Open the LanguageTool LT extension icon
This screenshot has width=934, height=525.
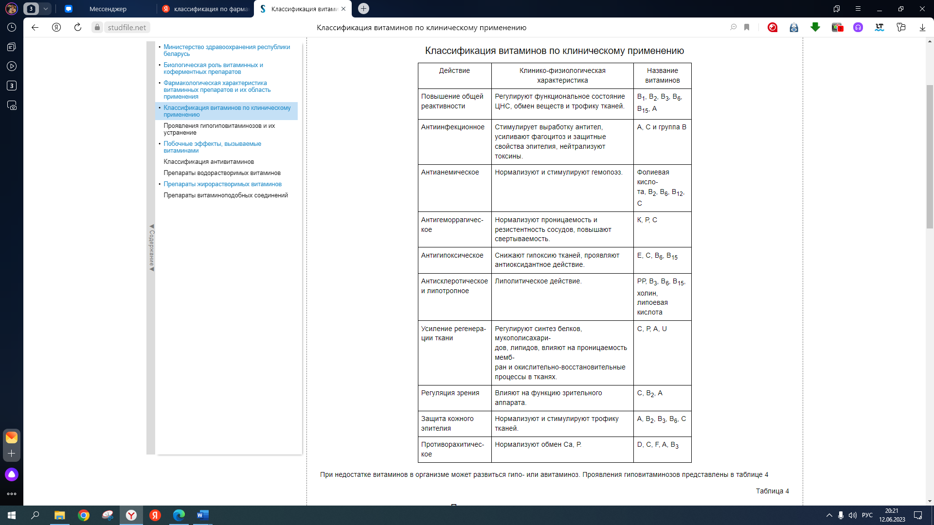880,28
